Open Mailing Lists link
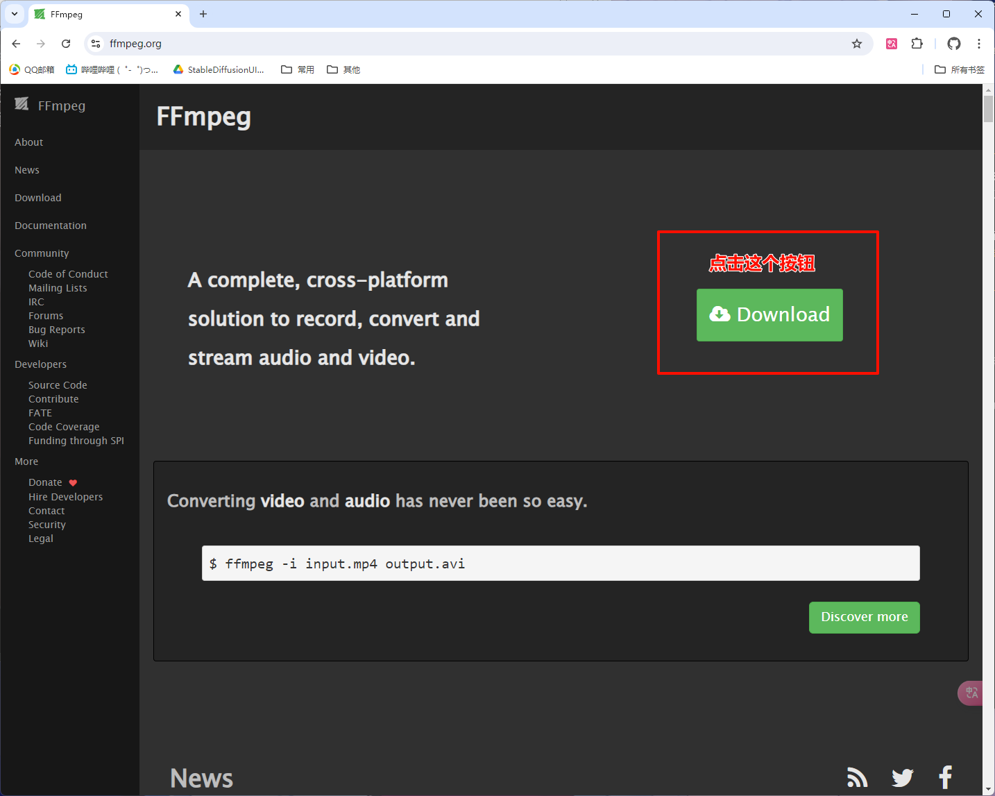Screen dimensions: 995x796 (x=58, y=288)
